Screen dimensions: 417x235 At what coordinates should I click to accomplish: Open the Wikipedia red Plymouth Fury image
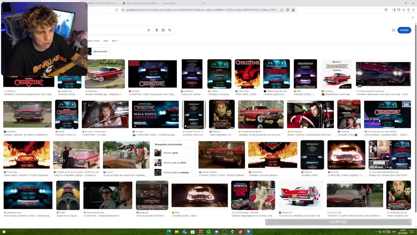pos(105,74)
